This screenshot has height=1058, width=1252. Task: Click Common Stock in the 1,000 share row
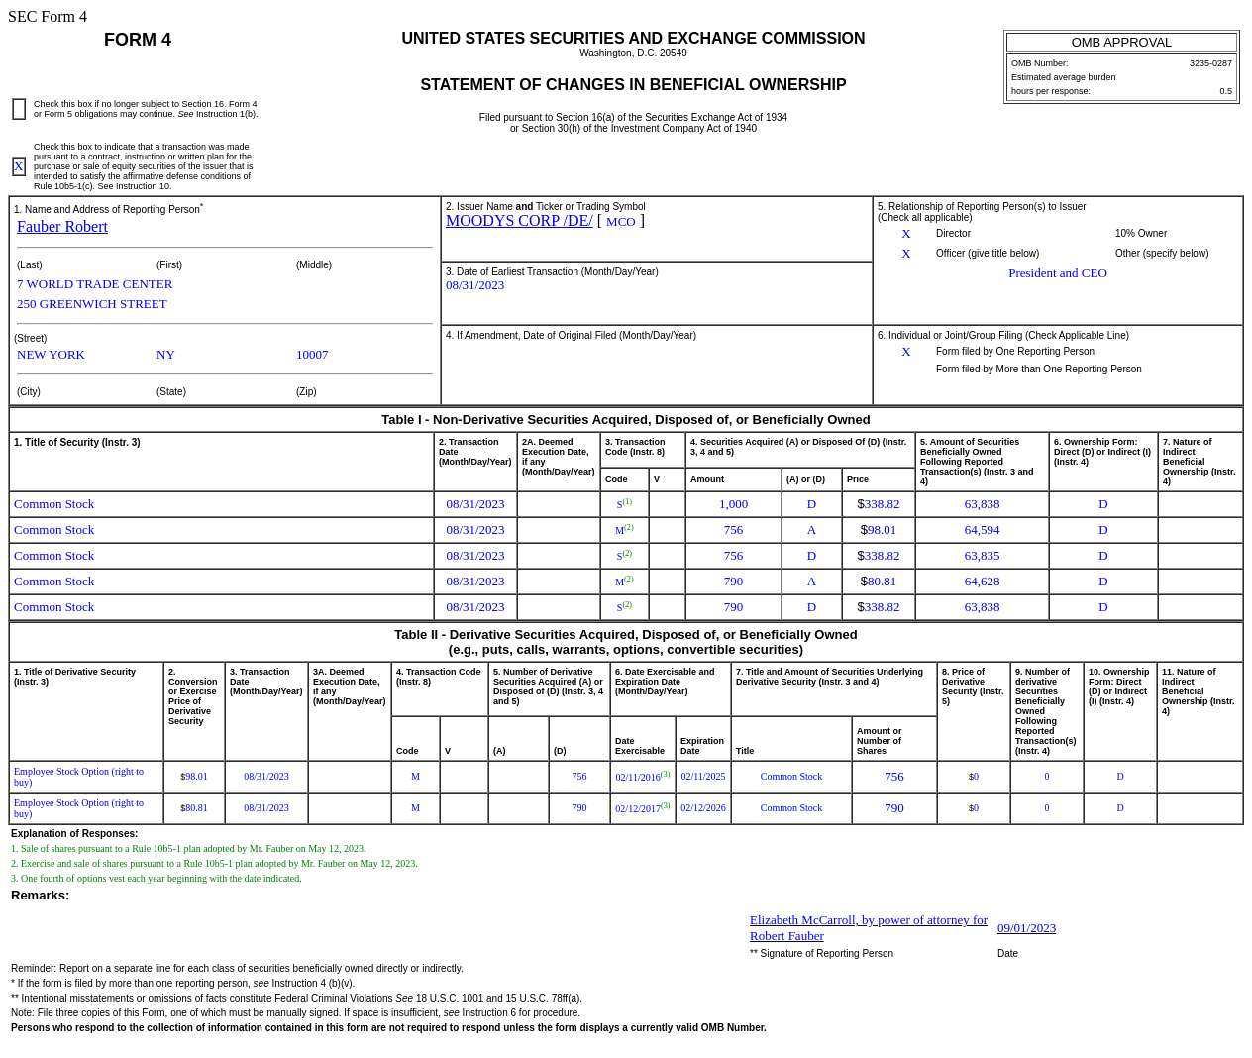(x=54, y=504)
